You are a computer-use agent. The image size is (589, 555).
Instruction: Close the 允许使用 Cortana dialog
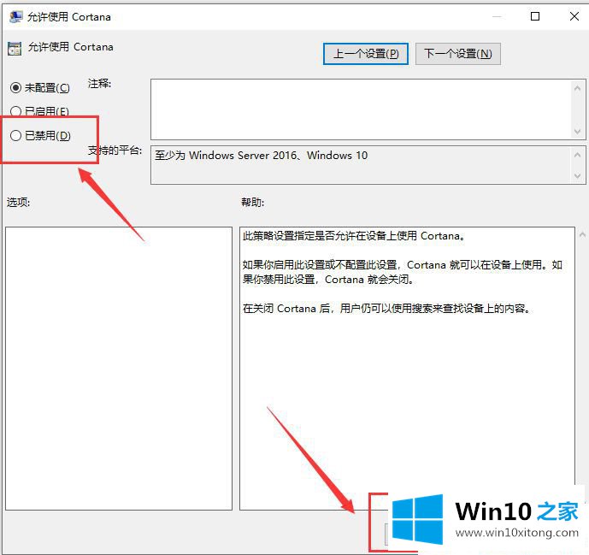(574, 16)
